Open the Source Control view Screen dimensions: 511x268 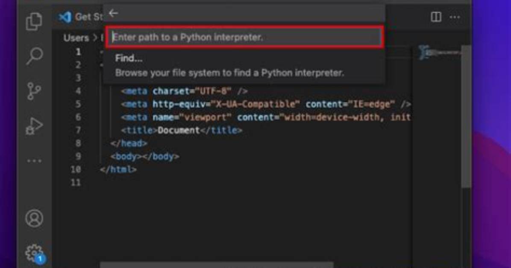(x=34, y=90)
